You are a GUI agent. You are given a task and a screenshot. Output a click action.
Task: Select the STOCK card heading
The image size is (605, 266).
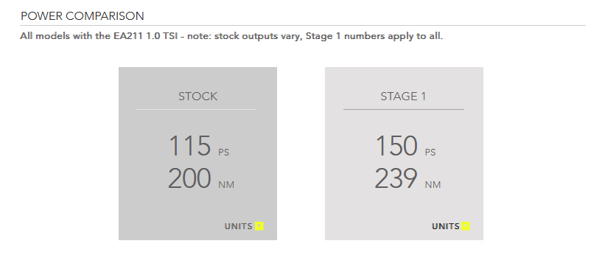tap(198, 96)
